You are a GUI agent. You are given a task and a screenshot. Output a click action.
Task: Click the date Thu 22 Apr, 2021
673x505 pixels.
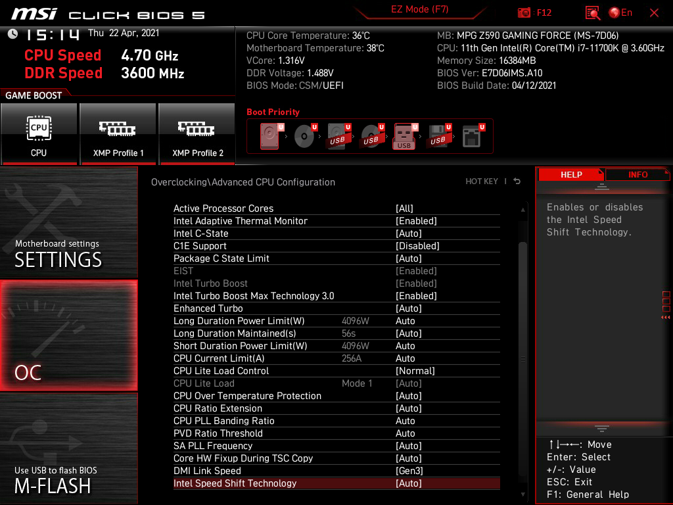coord(124,33)
